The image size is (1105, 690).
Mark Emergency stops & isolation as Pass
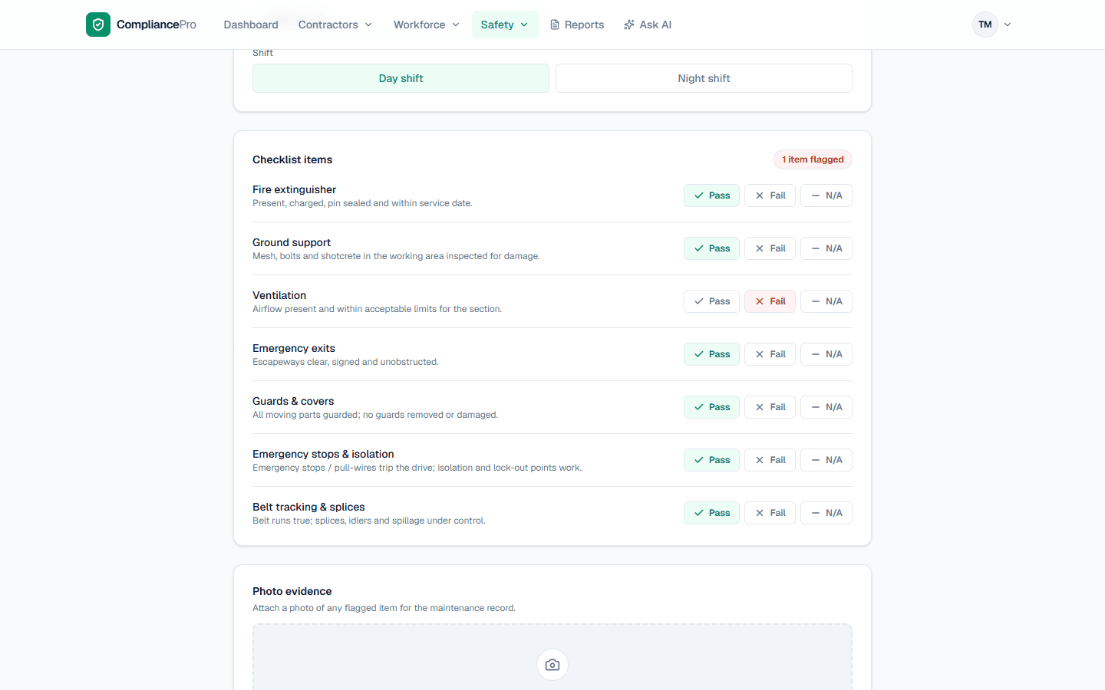711,460
